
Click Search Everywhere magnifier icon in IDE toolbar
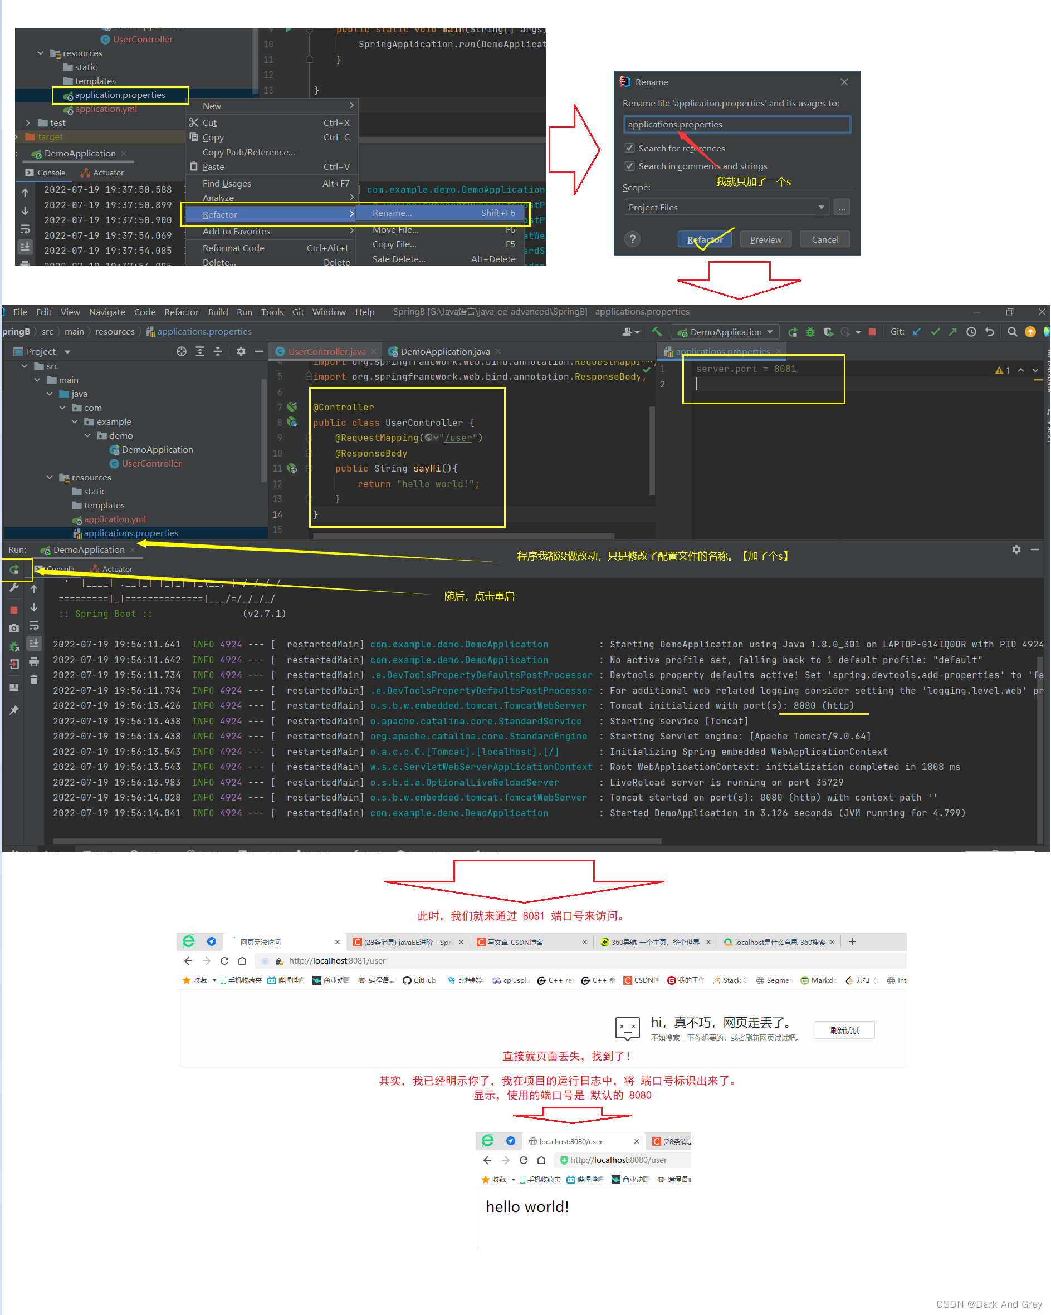click(1012, 332)
